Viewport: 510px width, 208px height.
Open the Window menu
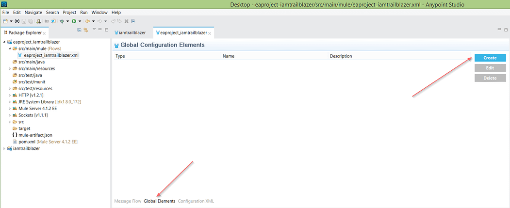point(99,12)
